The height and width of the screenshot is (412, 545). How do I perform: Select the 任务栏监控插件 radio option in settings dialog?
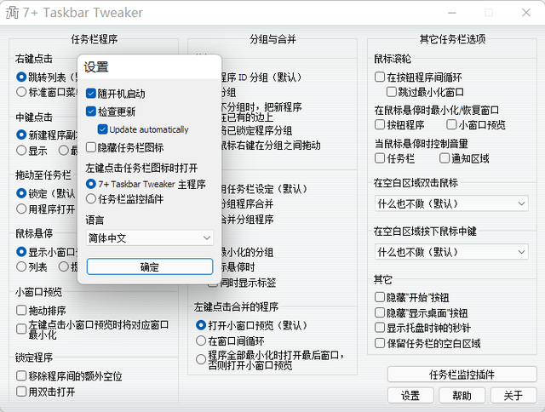[x=91, y=199]
